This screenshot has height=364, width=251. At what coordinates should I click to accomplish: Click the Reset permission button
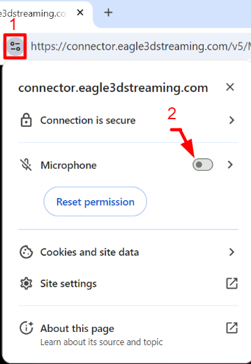tap(96, 202)
